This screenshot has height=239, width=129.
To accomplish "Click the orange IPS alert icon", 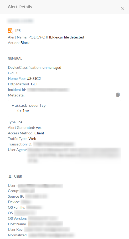I will point(10,31).
